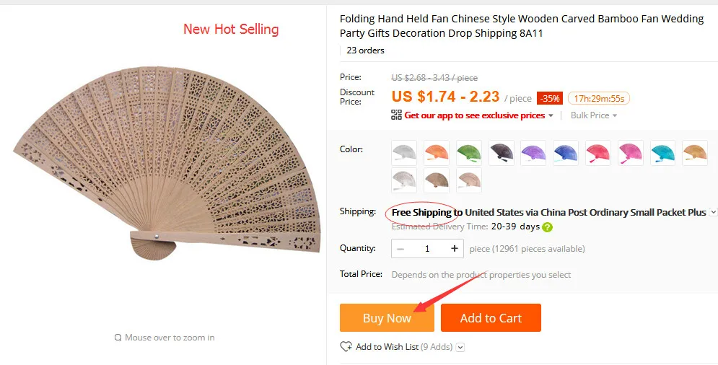Screen dimensions: 718x365
Task: Select the orange fan color option
Action: (x=437, y=153)
